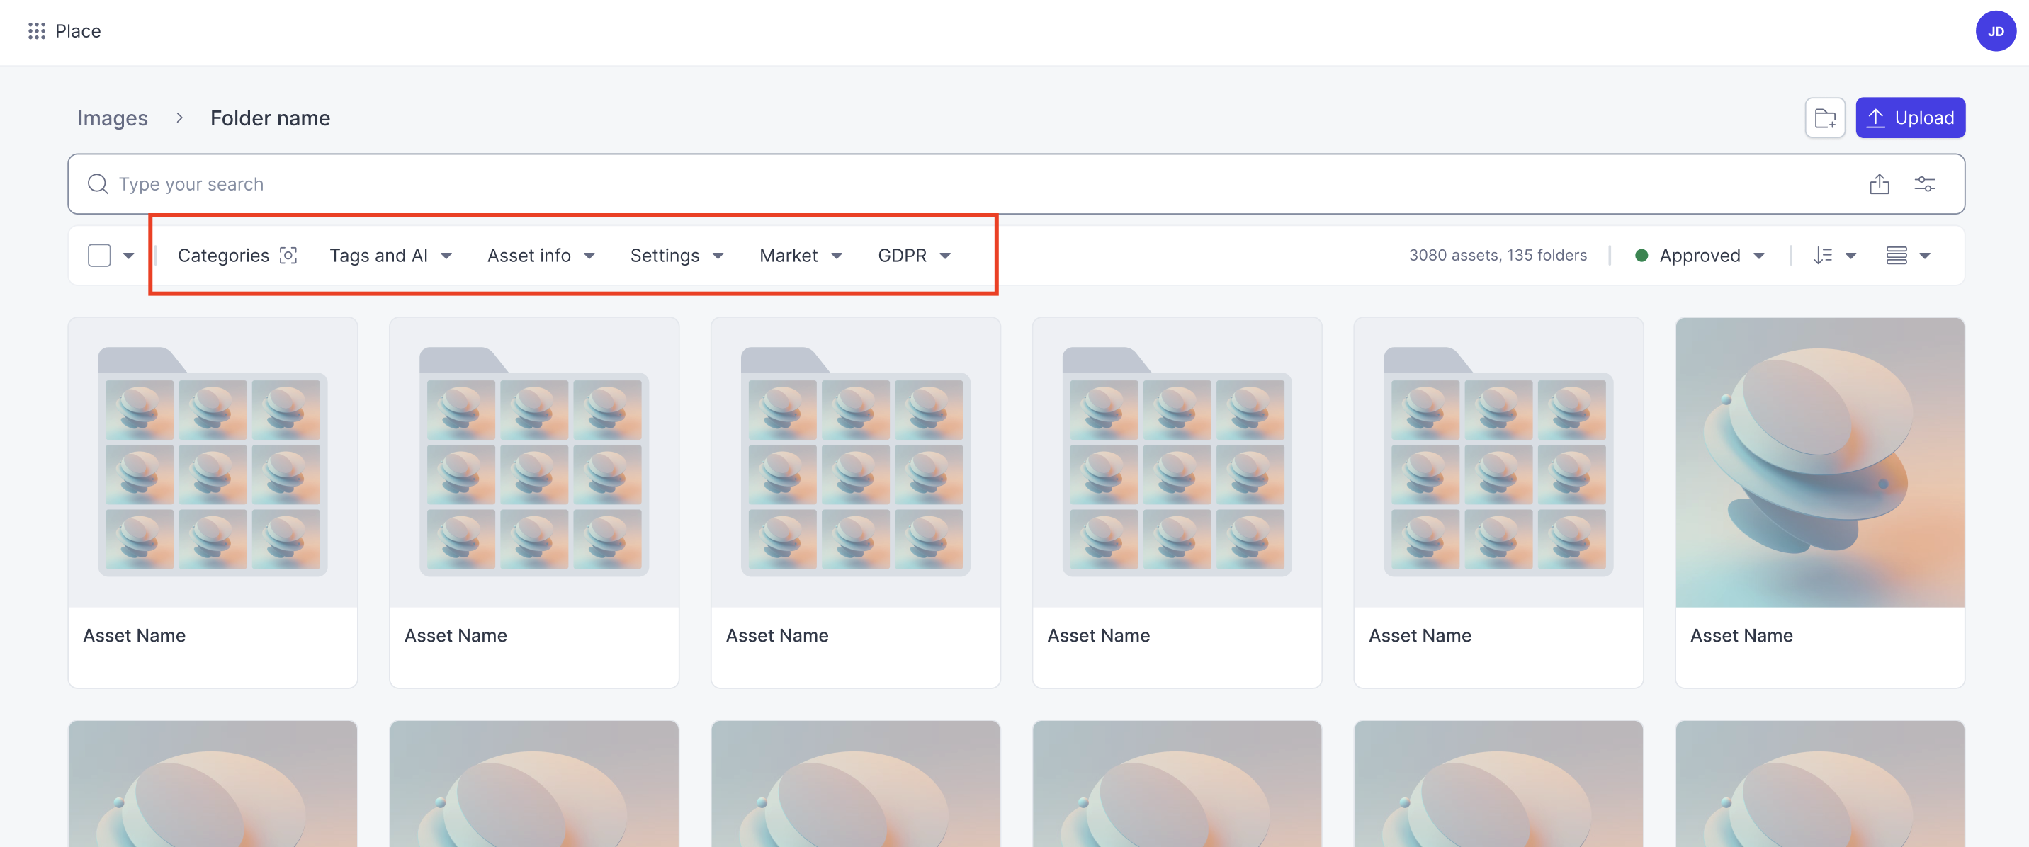The height and width of the screenshot is (847, 2029).
Task: Open the single image thumbnail in the top row
Action: (1819, 462)
